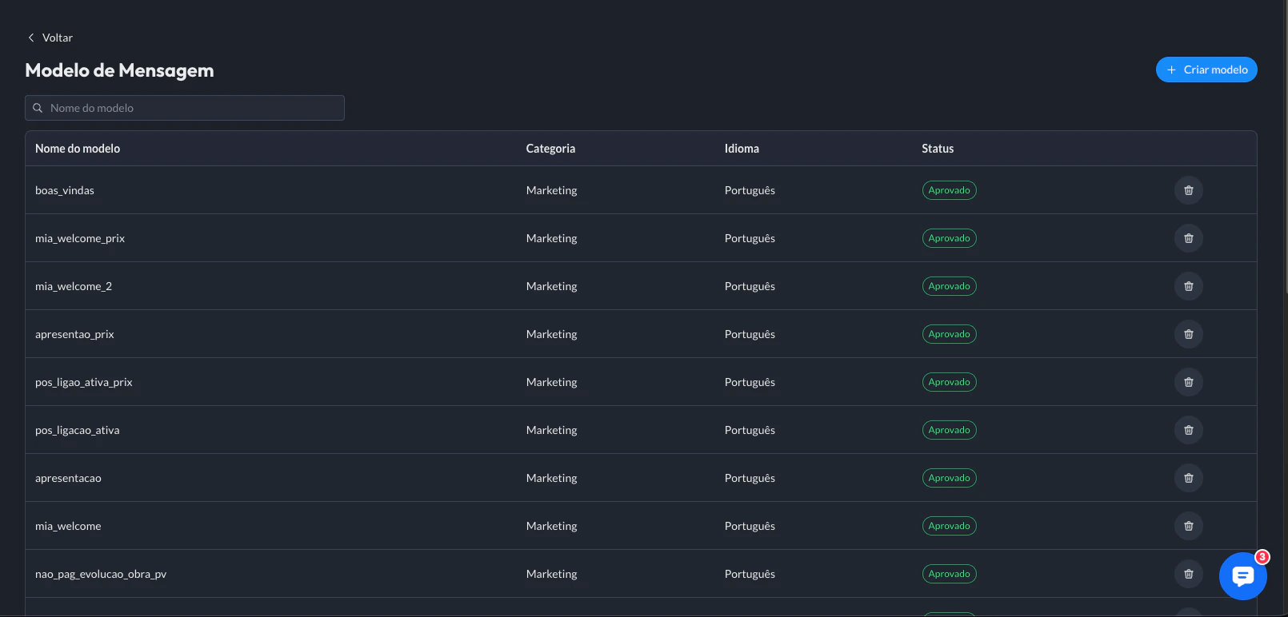Click the Modelo de Mensagem page title
The height and width of the screenshot is (617, 1288).
pyautogui.click(x=119, y=70)
